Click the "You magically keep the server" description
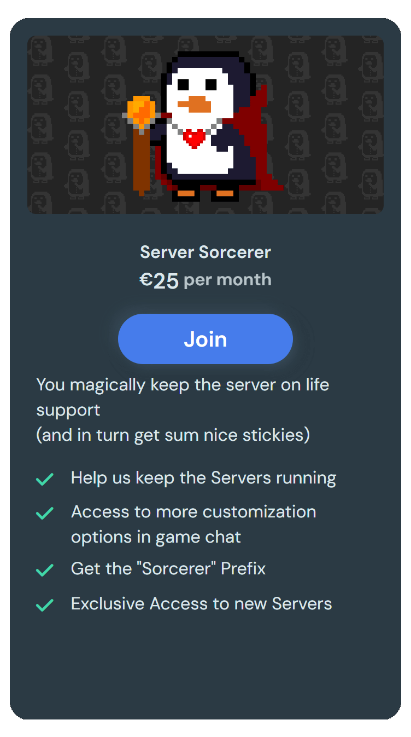 (183, 397)
